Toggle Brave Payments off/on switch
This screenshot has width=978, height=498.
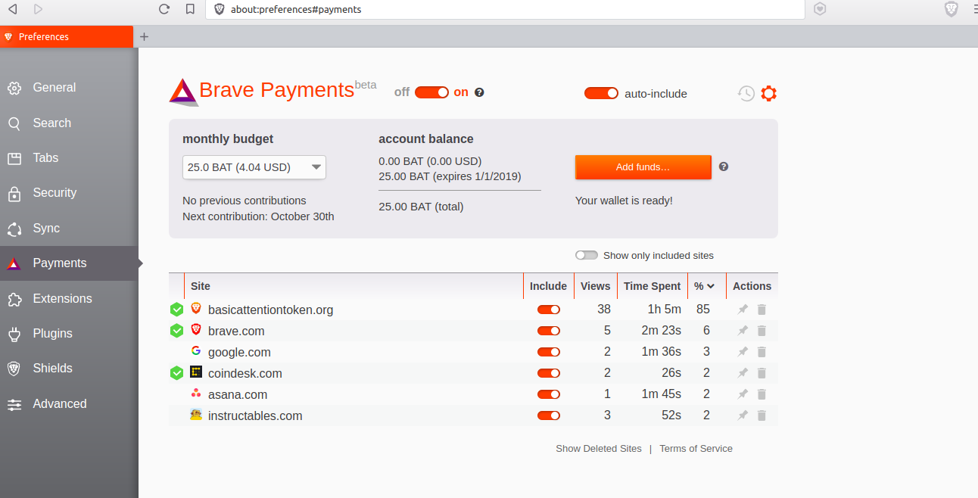coord(431,92)
